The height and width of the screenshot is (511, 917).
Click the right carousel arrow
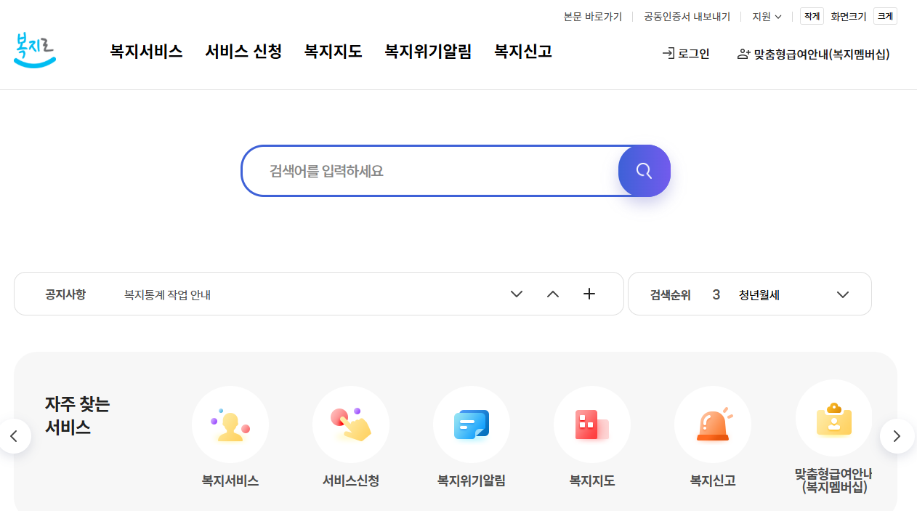point(897,435)
